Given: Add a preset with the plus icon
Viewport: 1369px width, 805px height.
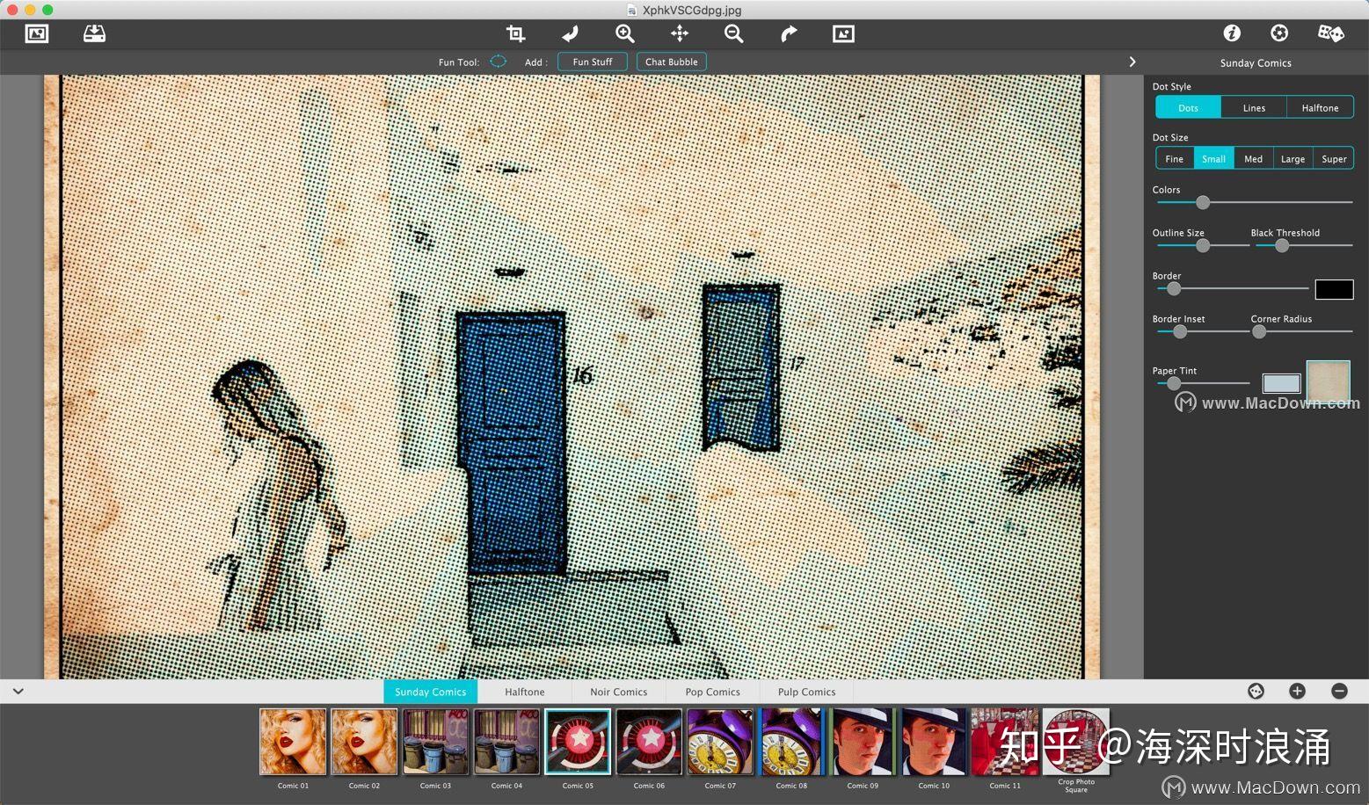Looking at the screenshot, I should pos(1297,691).
